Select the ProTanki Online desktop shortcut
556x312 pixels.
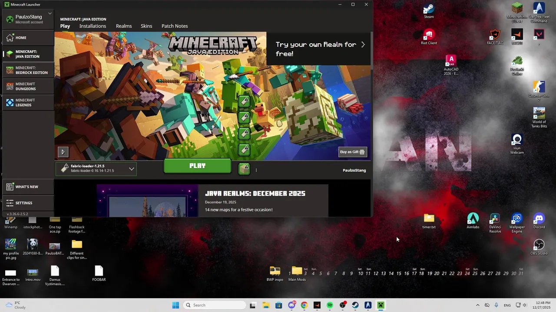pos(517,66)
